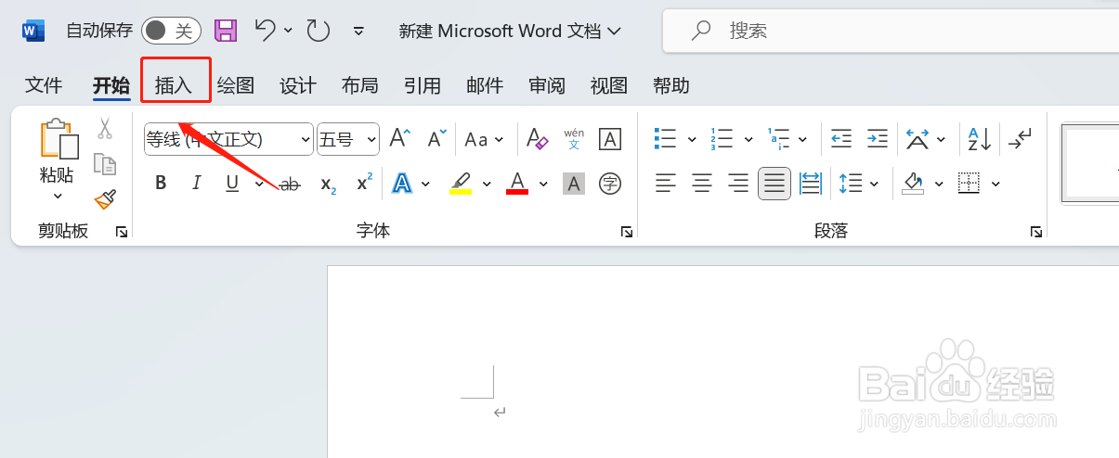Open the 剪贴板 dialog launcher
Image resolution: width=1119 pixels, height=458 pixels.
pos(122,232)
